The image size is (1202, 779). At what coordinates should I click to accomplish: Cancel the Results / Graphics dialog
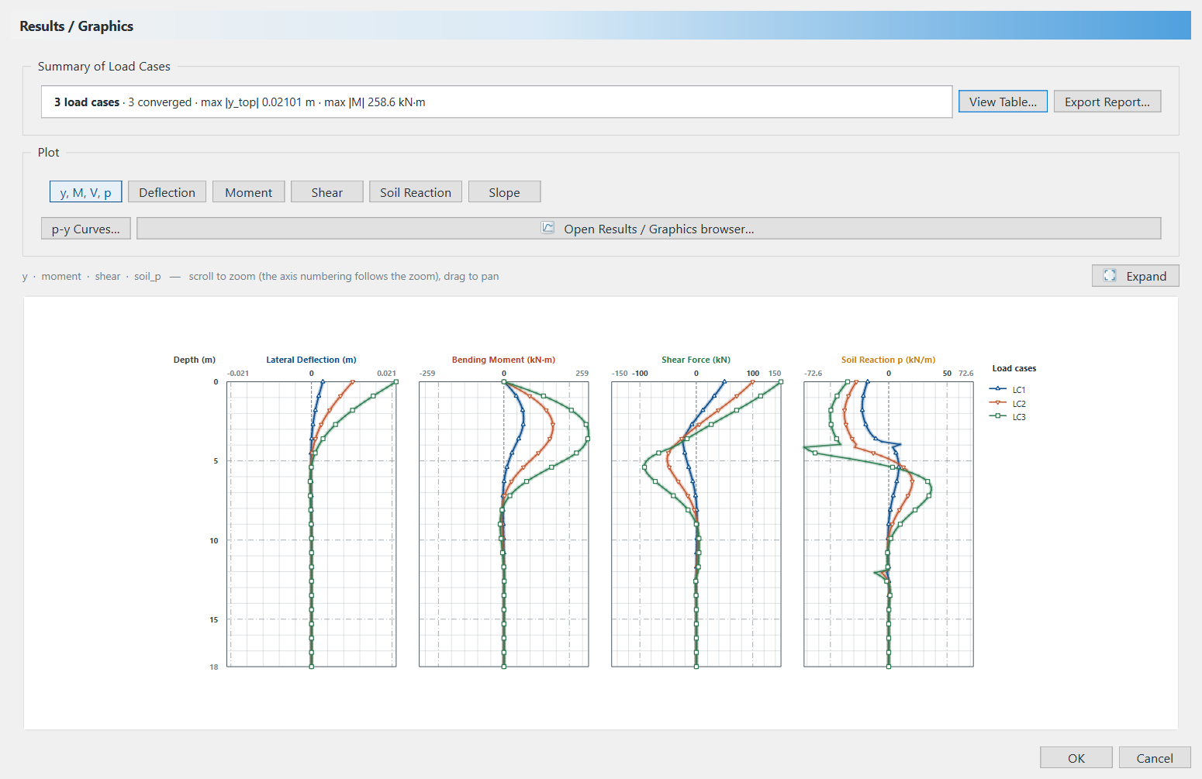click(x=1155, y=758)
